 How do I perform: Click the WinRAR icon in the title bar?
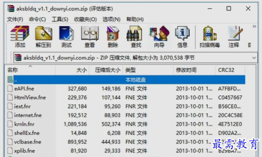(x=11, y=9)
